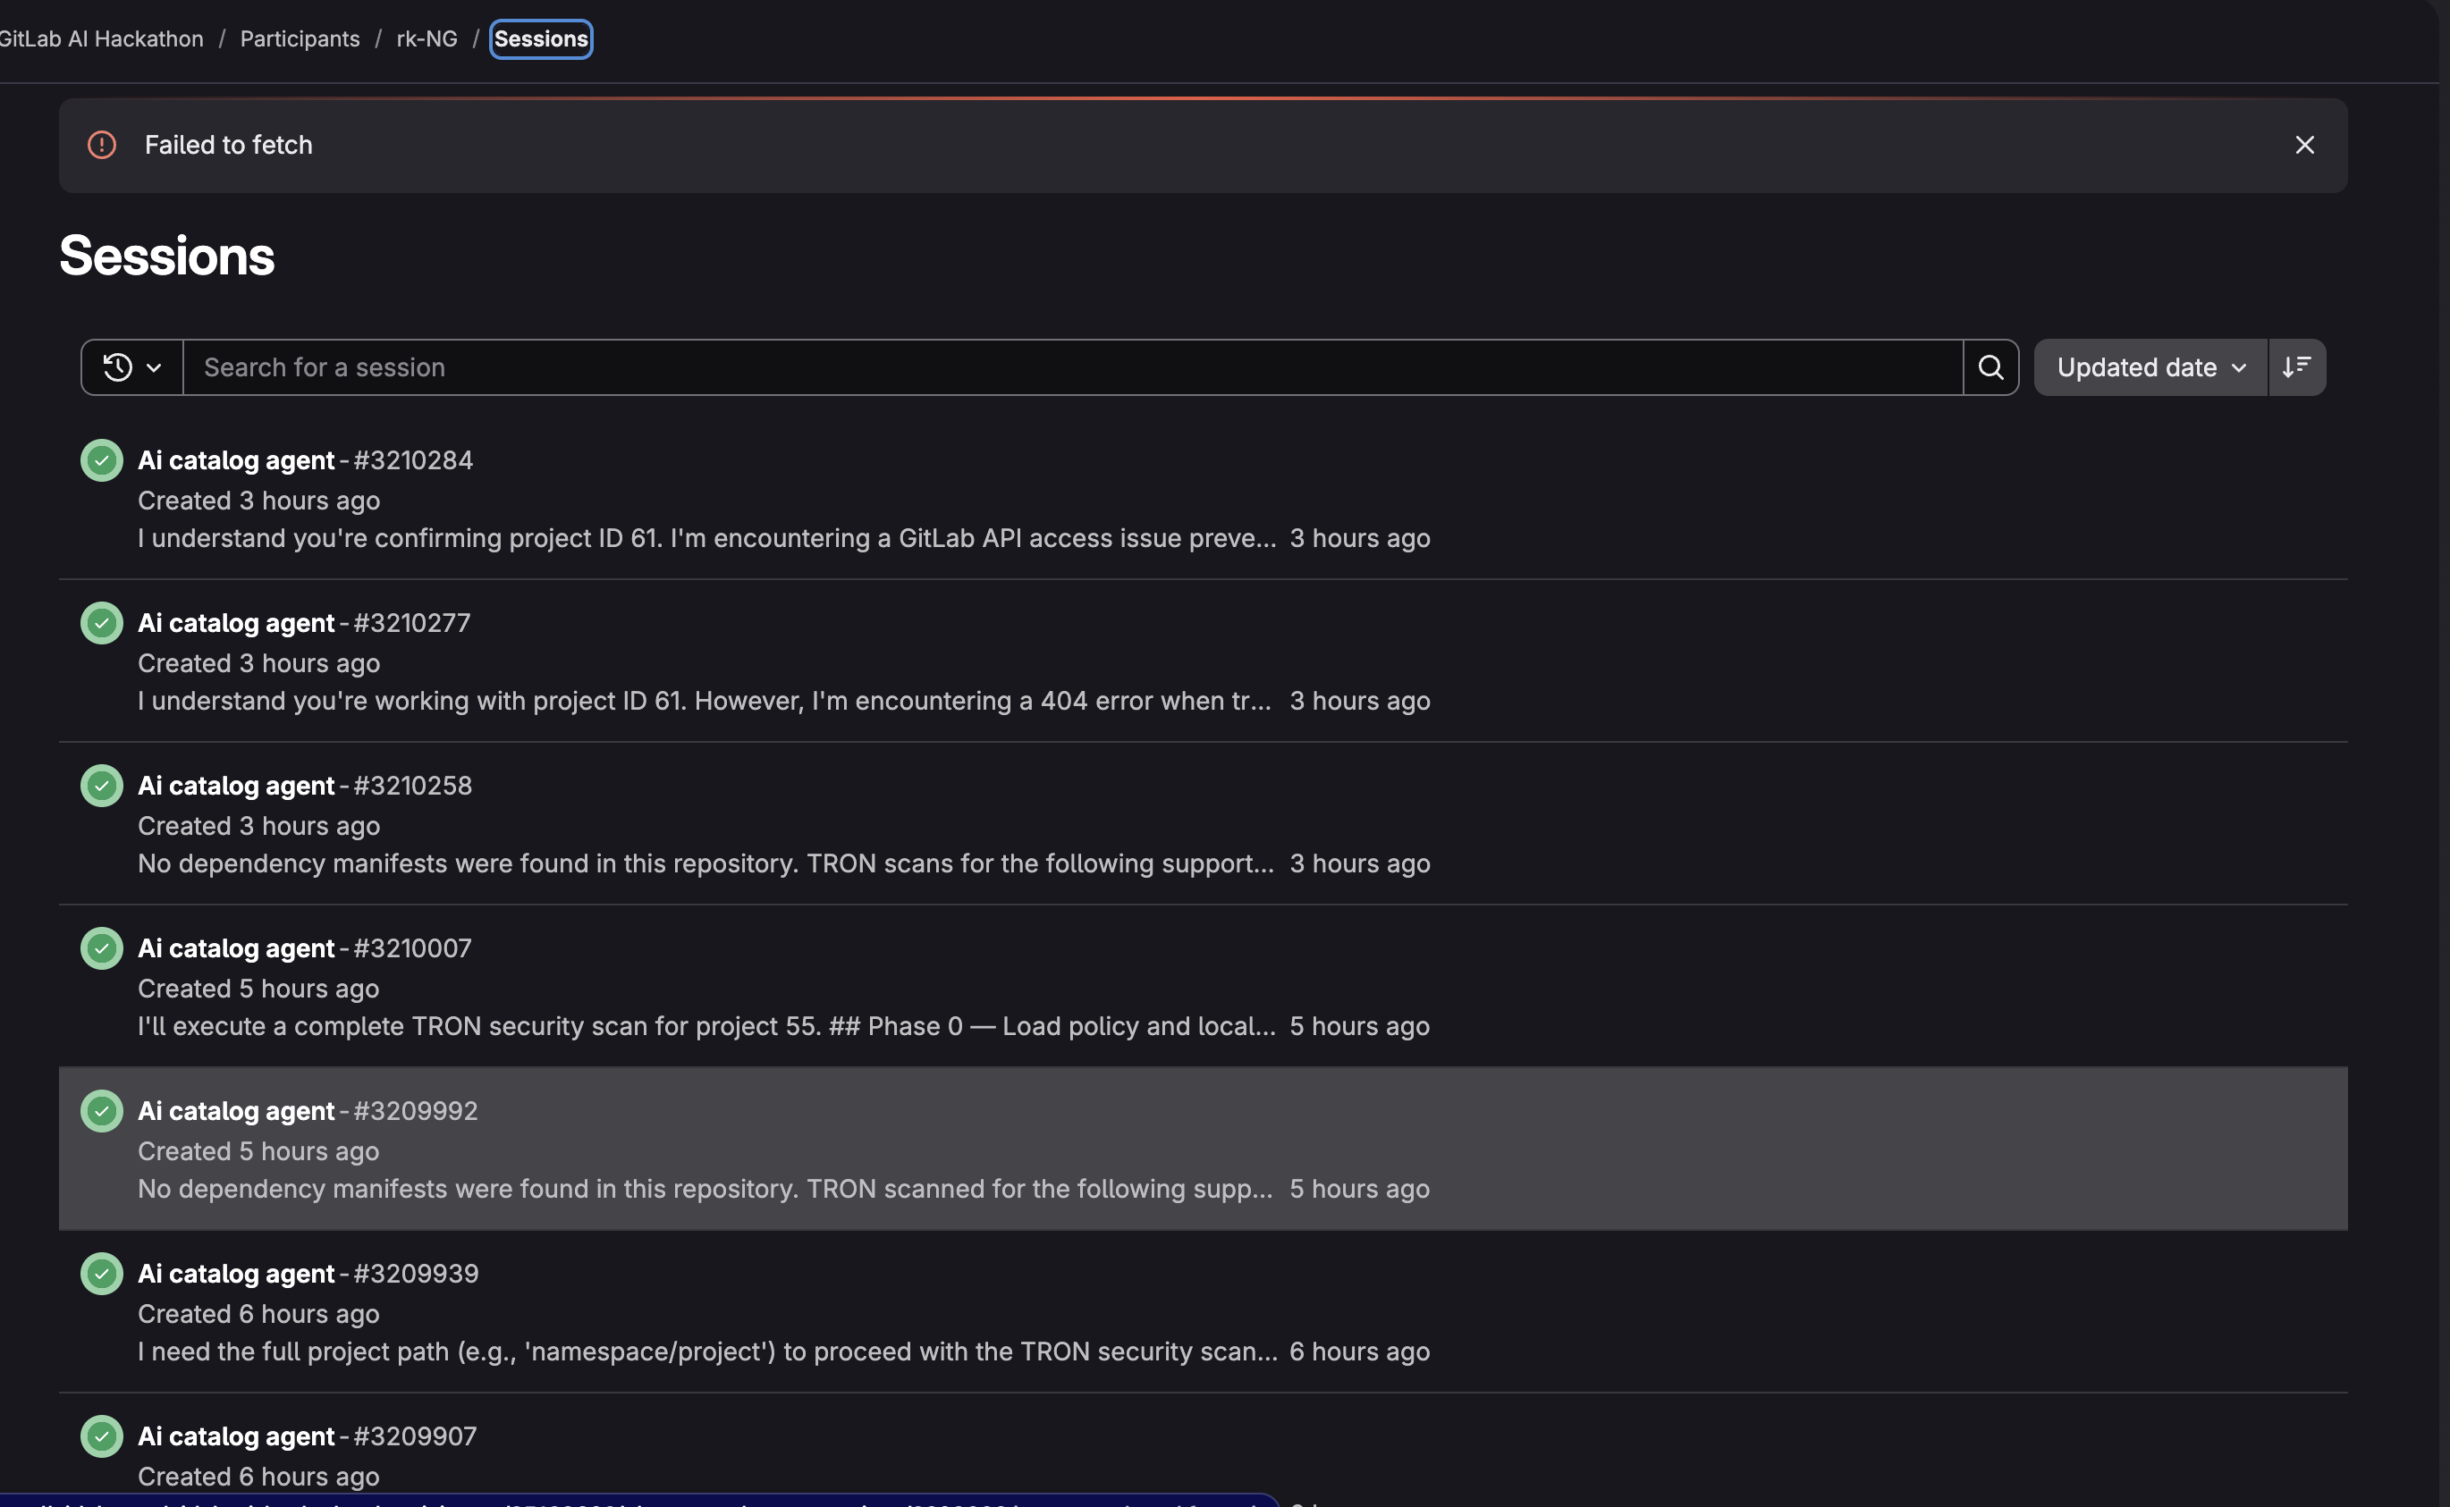Open session Ai catalog agent #3210258
2450x1507 pixels.
[236, 786]
